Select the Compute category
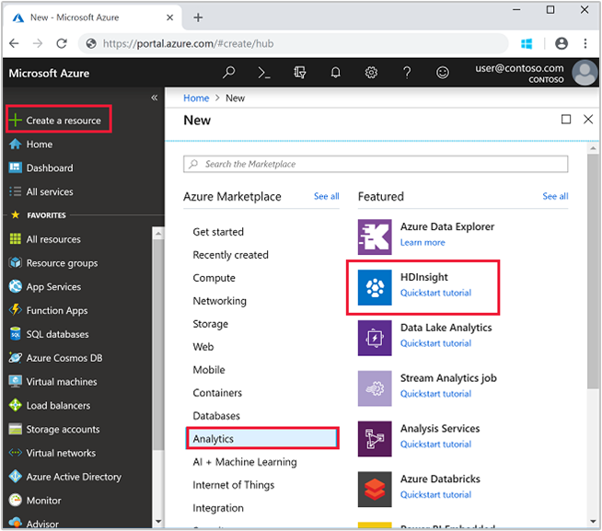The image size is (602, 531). click(x=214, y=278)
